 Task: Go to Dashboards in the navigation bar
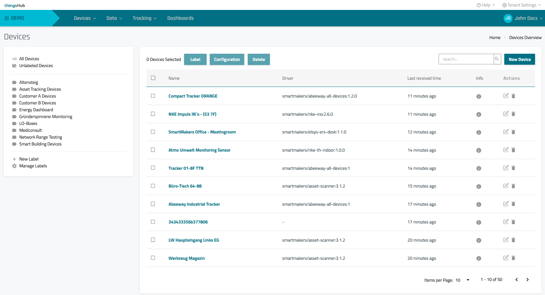180,18
